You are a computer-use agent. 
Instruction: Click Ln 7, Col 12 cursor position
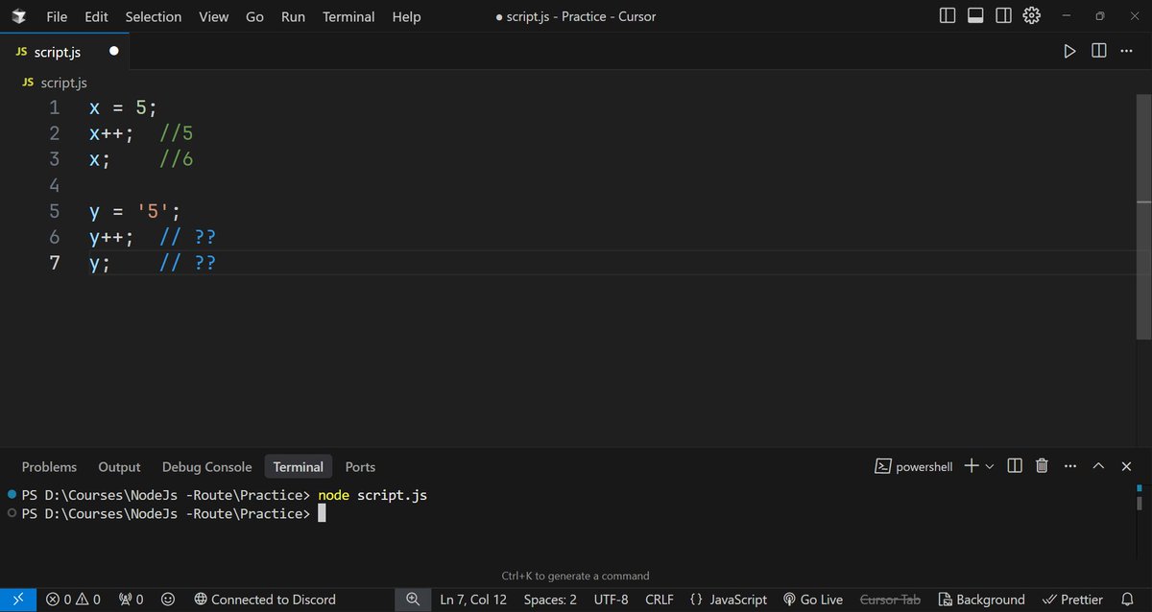(x=473, y=600)
